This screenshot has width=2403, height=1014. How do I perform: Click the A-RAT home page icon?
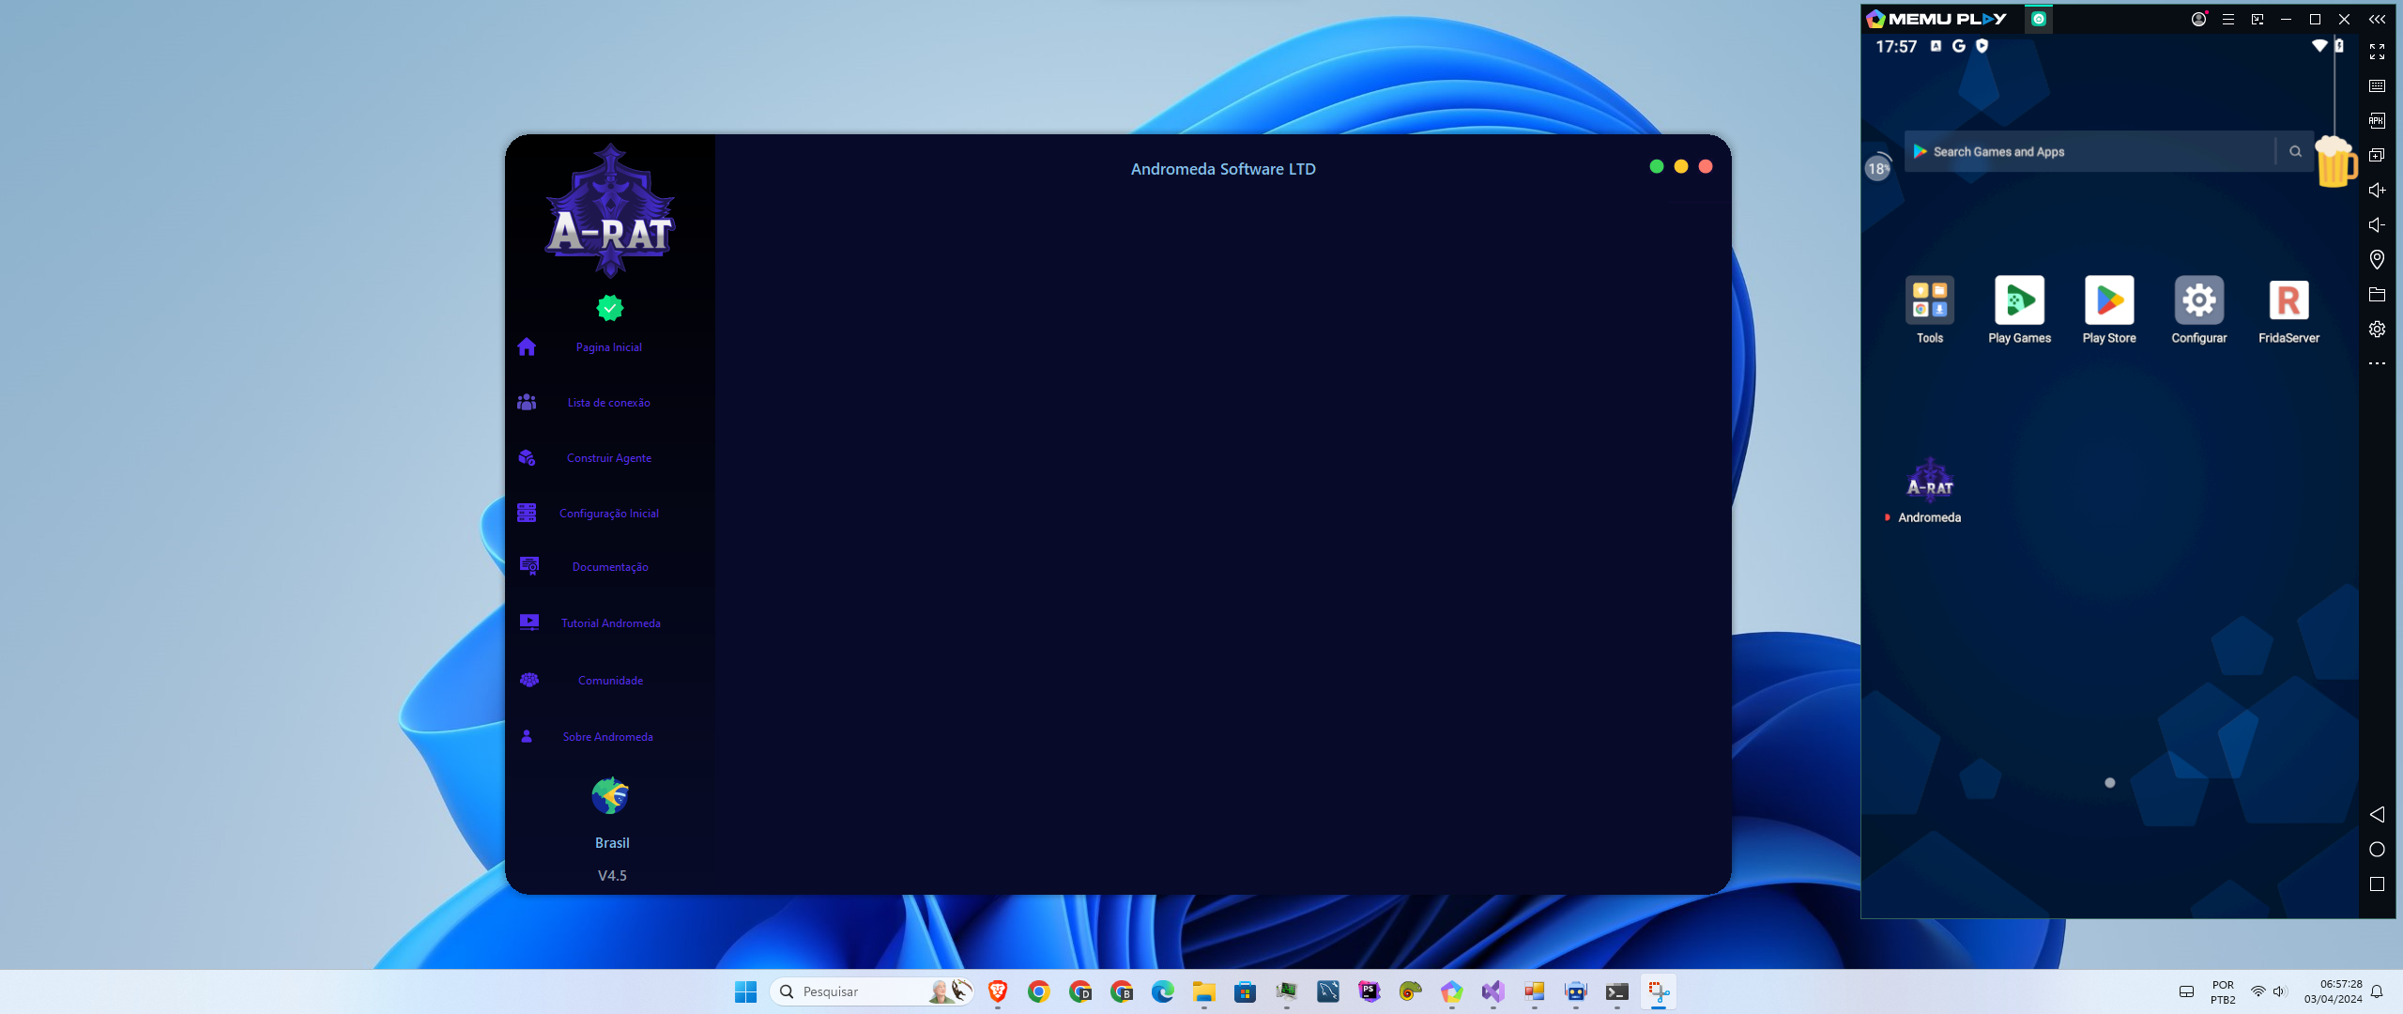(526, 346)
